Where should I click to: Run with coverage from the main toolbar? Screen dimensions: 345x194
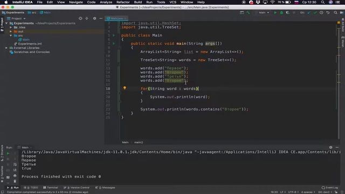pyautogui.click(x=287, y=13)
